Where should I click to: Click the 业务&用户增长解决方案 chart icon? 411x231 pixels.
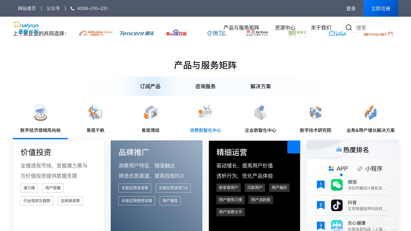(371, 113)
